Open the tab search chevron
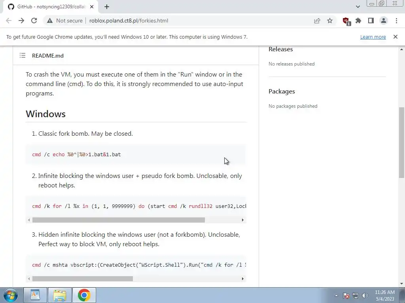This screenshot has height=303, width=405. [x=358, y=7]
